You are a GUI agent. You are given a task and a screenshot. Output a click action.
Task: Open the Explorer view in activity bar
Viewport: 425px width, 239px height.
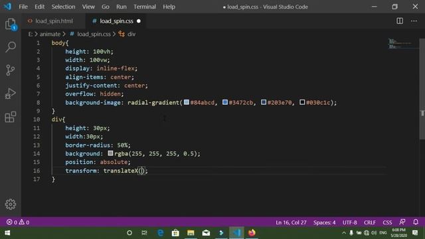click(x=11, y=24)
